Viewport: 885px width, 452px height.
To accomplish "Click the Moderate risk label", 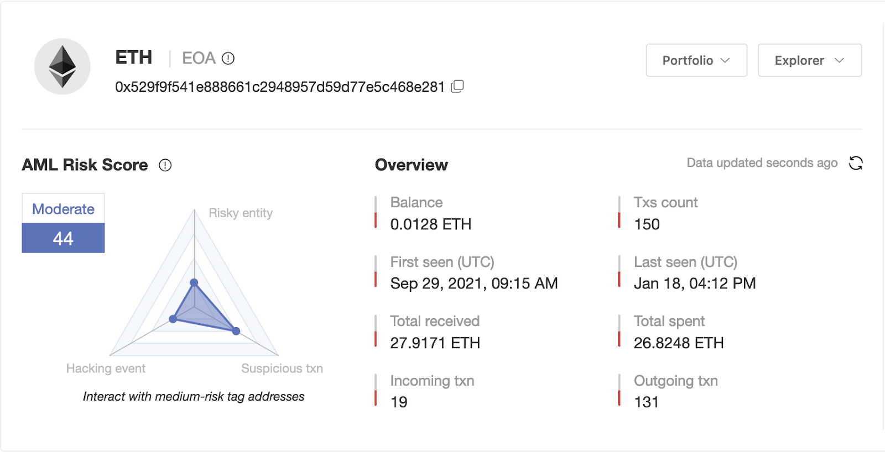I will [x=63, y=209].
